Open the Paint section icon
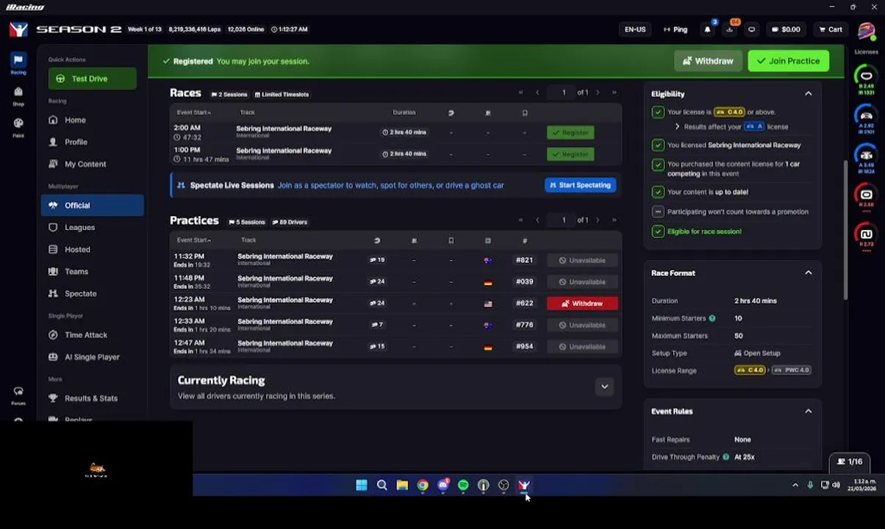This screenshot has height=529, width=885. [x=18, y=126]
